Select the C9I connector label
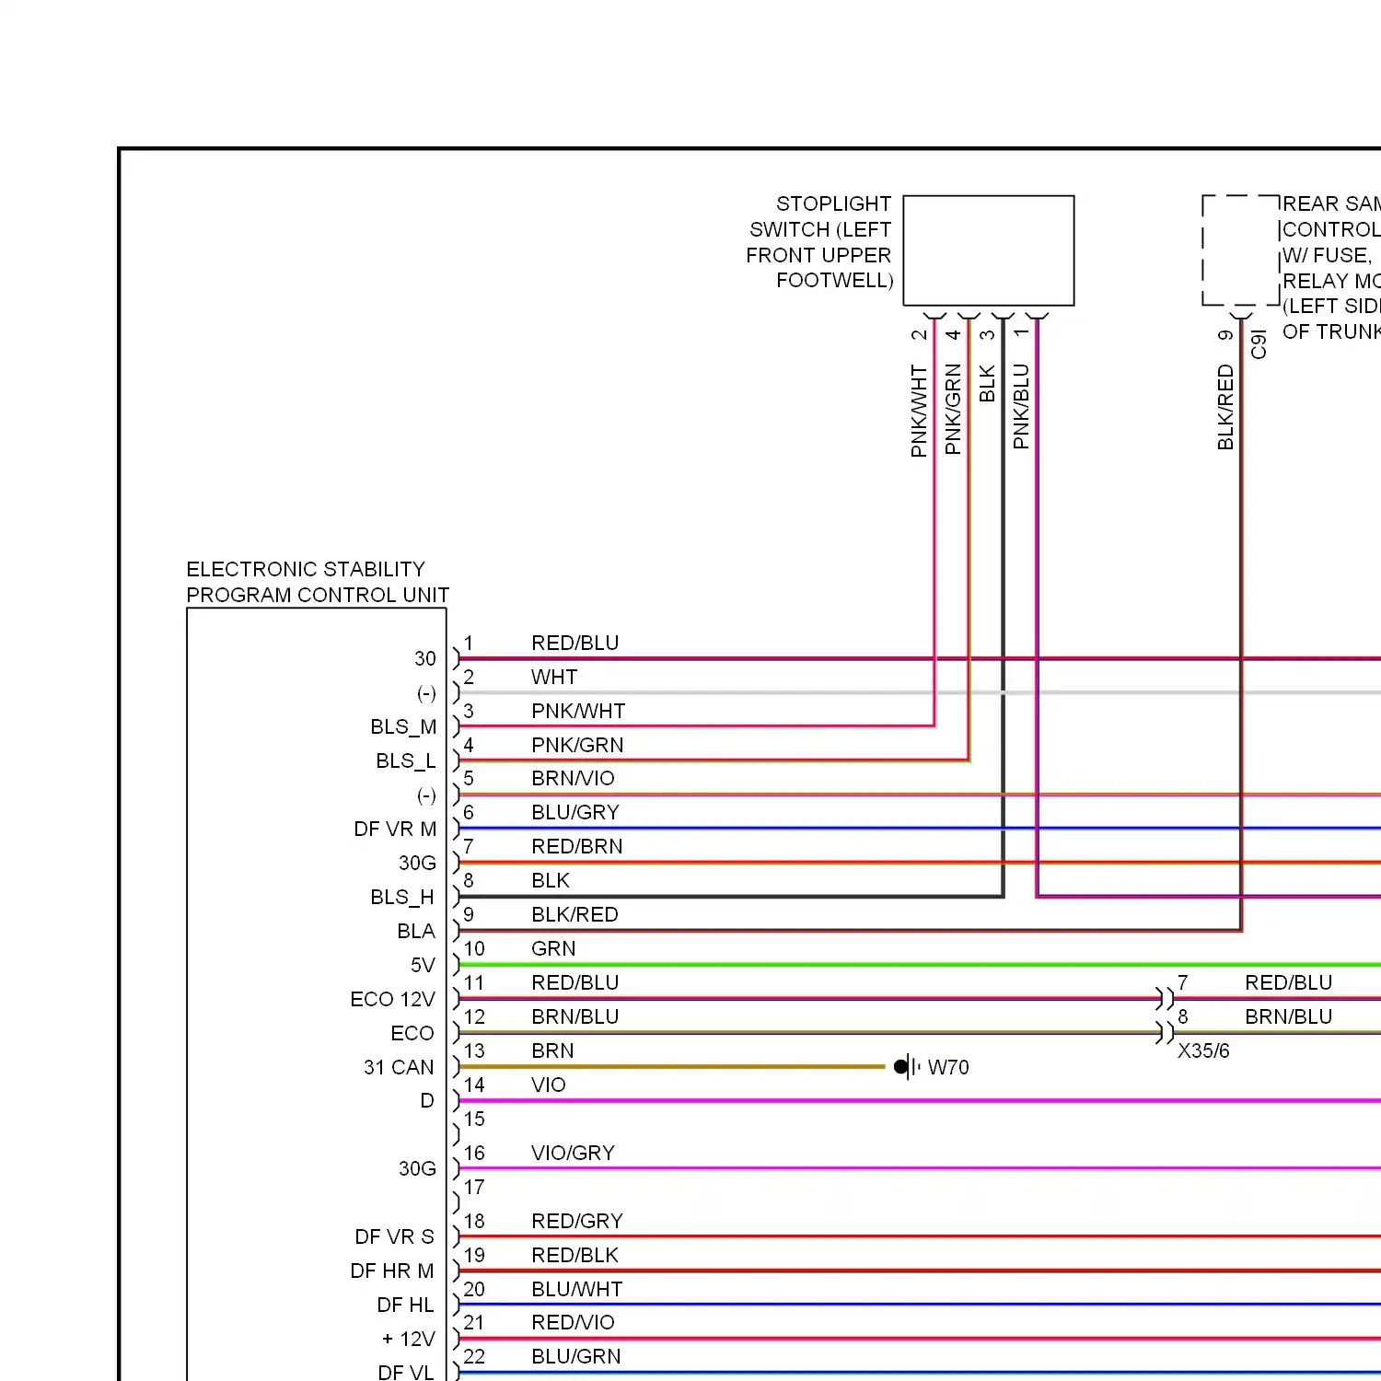This screenshot has width=1381, height=1381. pos(1259,344)
